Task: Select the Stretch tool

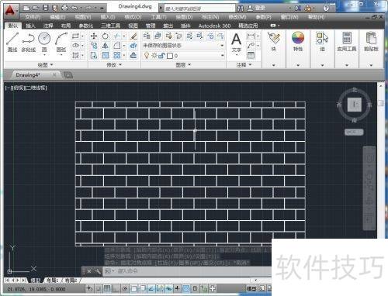Action: (x=94, y=55)
